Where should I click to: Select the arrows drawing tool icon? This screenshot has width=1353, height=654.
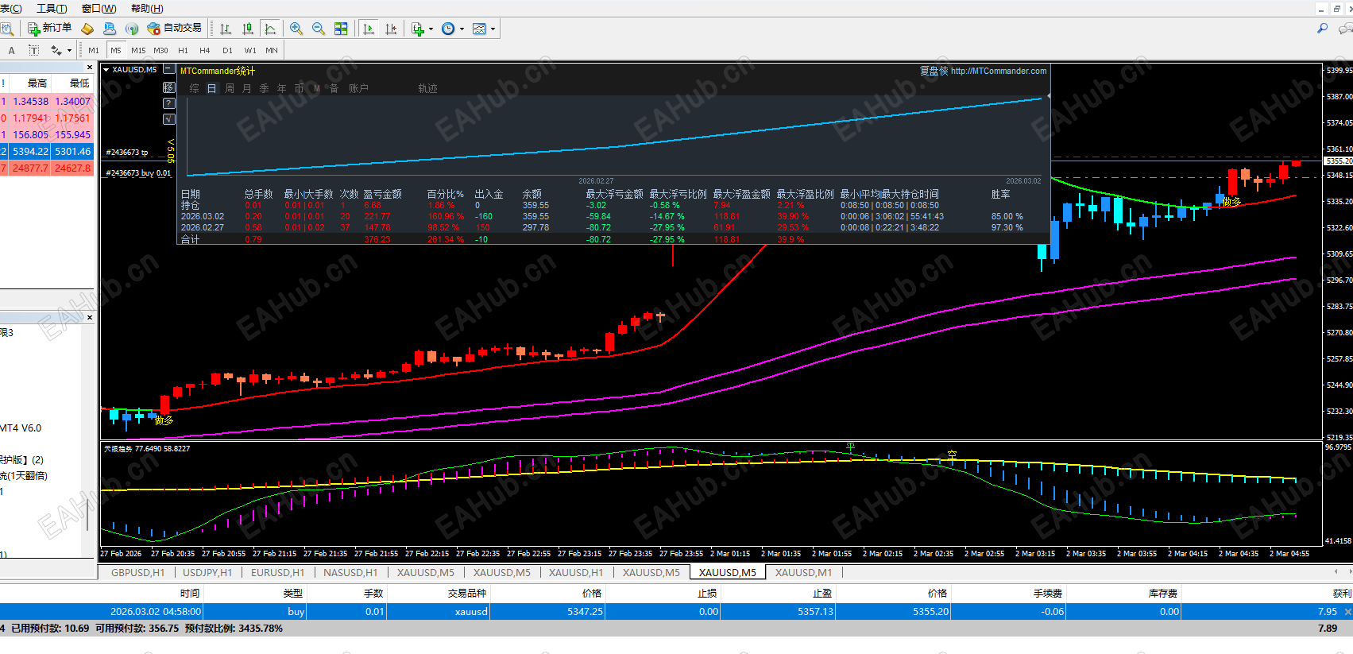pyautogui.click(x=56, y=50)
